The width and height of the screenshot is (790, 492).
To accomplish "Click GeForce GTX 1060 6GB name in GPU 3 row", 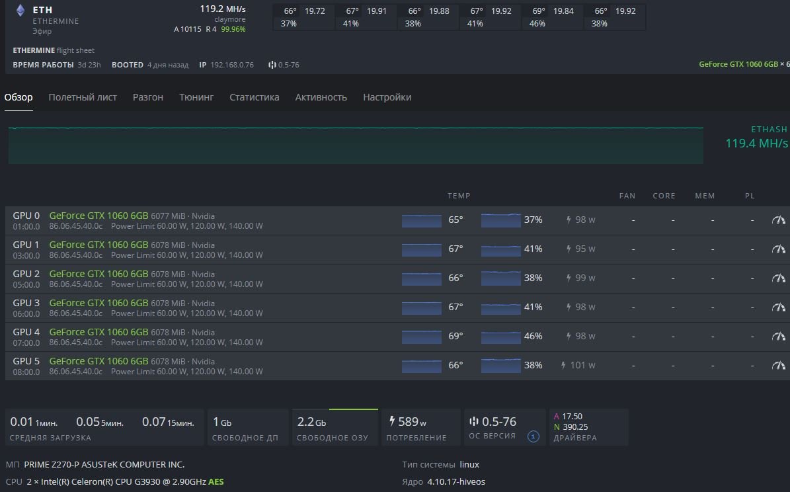I will coord(99,303).
